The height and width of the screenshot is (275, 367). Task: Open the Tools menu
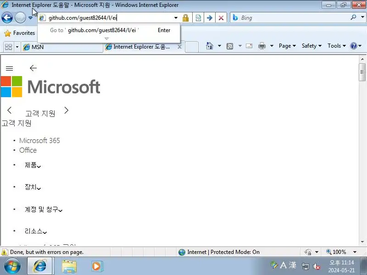pos(337,46)
